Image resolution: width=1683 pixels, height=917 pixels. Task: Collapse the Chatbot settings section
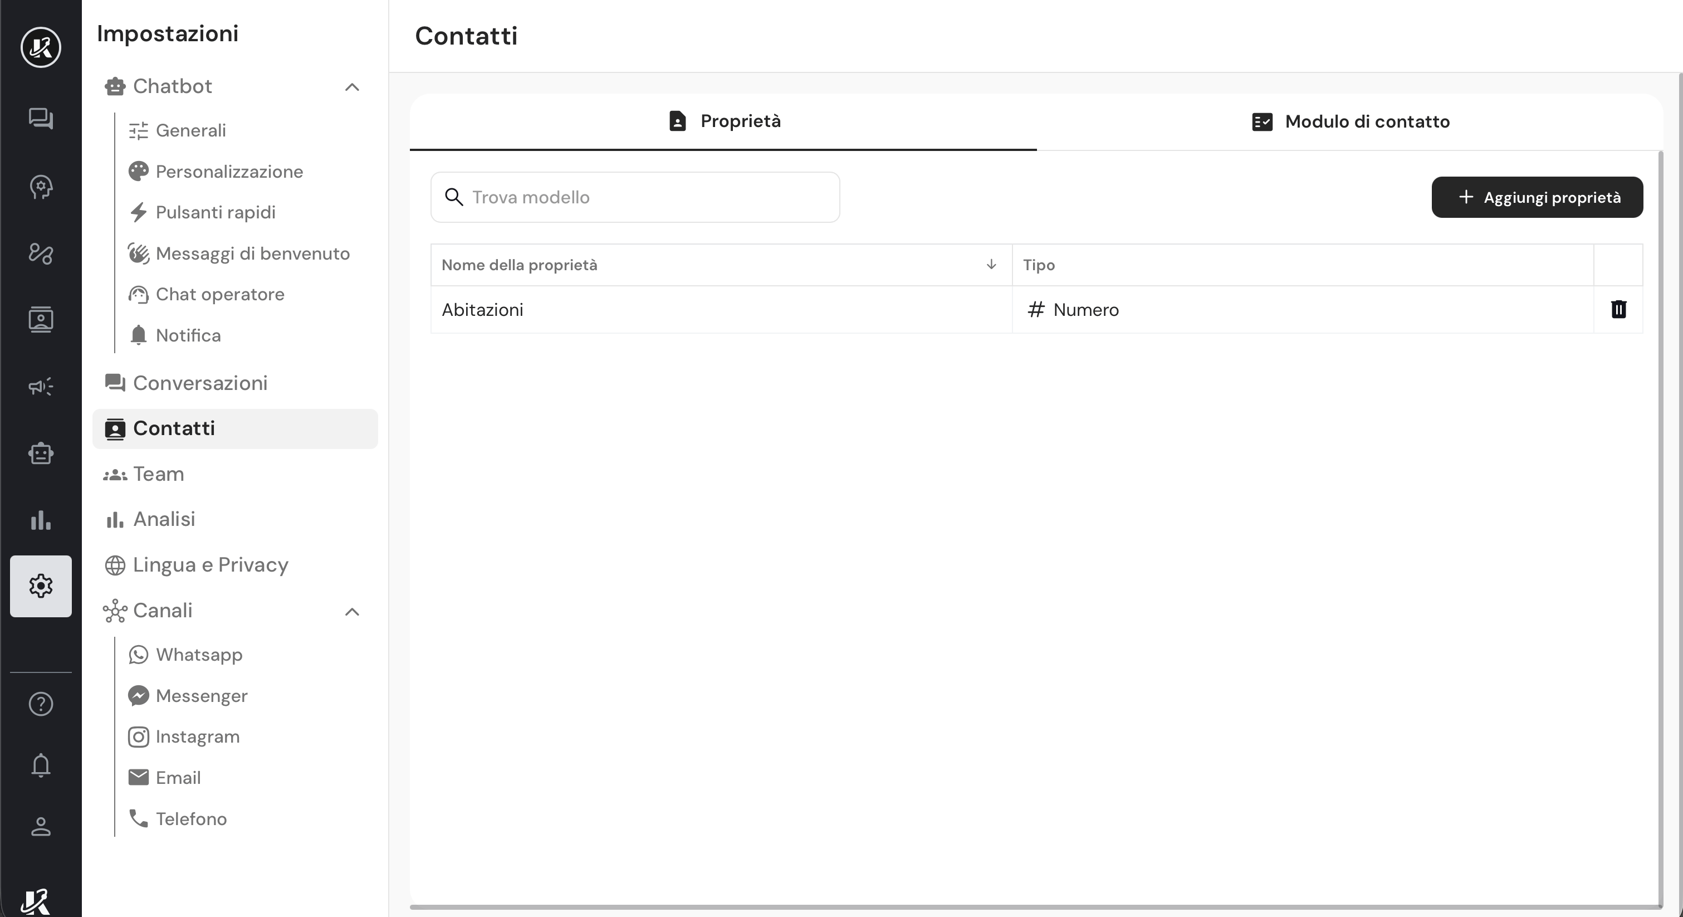tap(351, 87)
